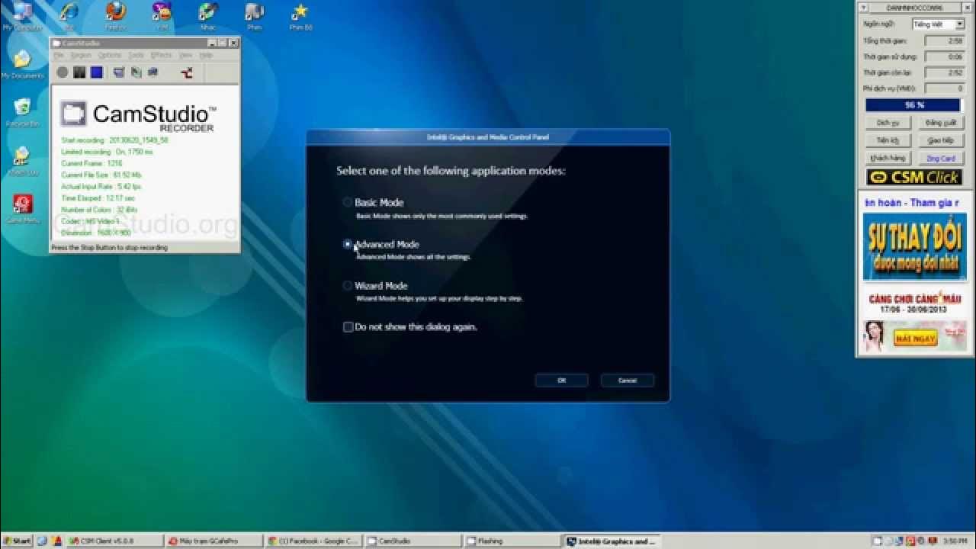The width and height of the screenshot is (976, 549).
Task: Click the Windows Start button
Action: [16, 541]
